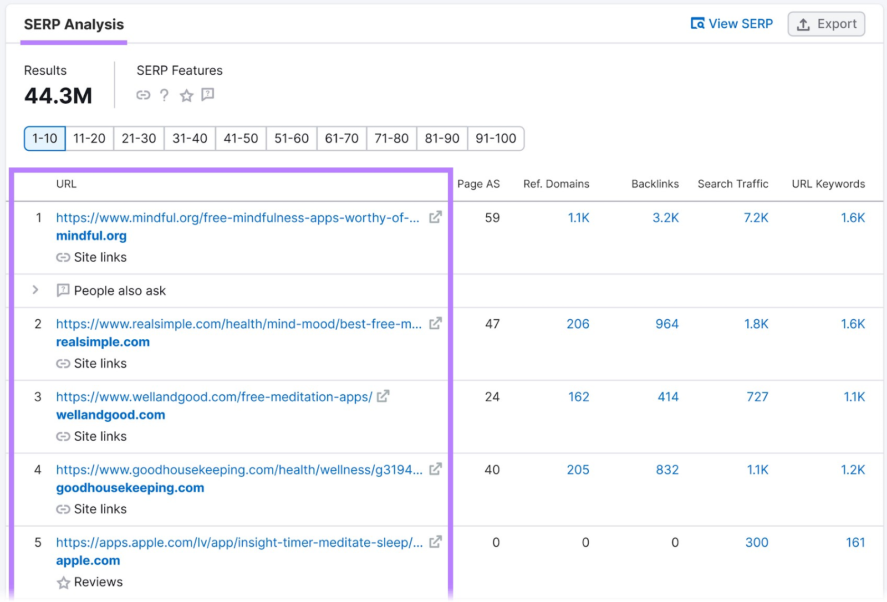Click the star reviews SERP feature icon
Screen dimensions: 887x602
186,95
